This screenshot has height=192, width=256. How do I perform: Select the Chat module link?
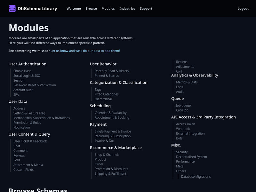16,146
